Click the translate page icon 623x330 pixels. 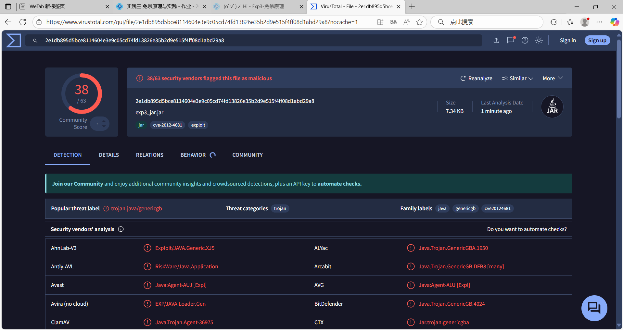coord(393,22)
